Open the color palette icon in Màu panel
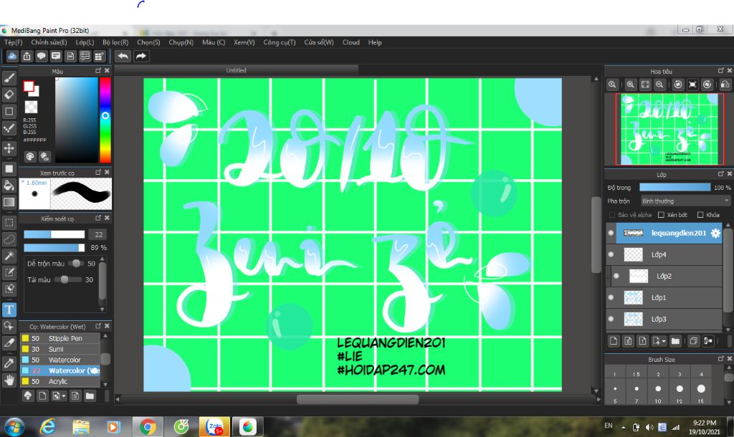The width and height of the screenshot is (734, 437). click(x=30, y=156)
